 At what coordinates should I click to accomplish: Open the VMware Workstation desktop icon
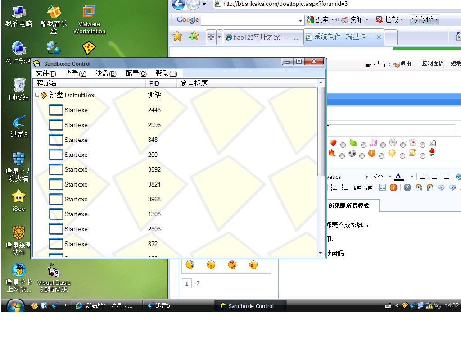89,19
